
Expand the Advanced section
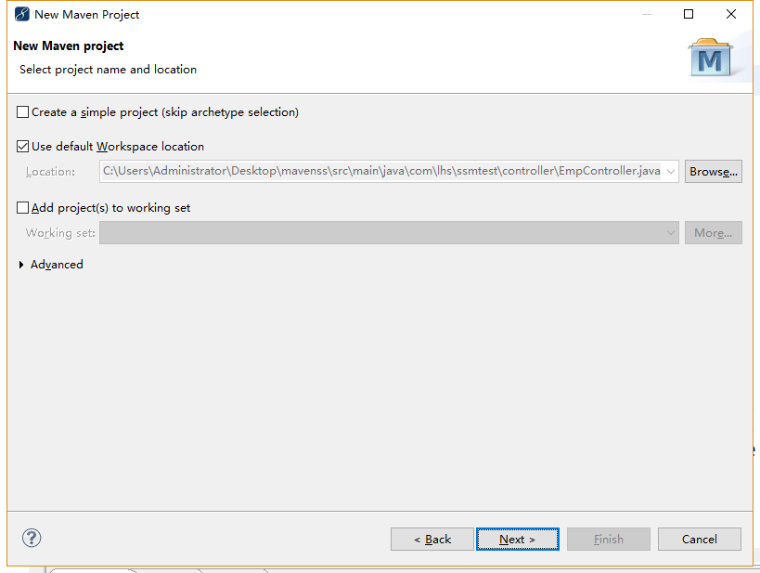tap(22, 265)
